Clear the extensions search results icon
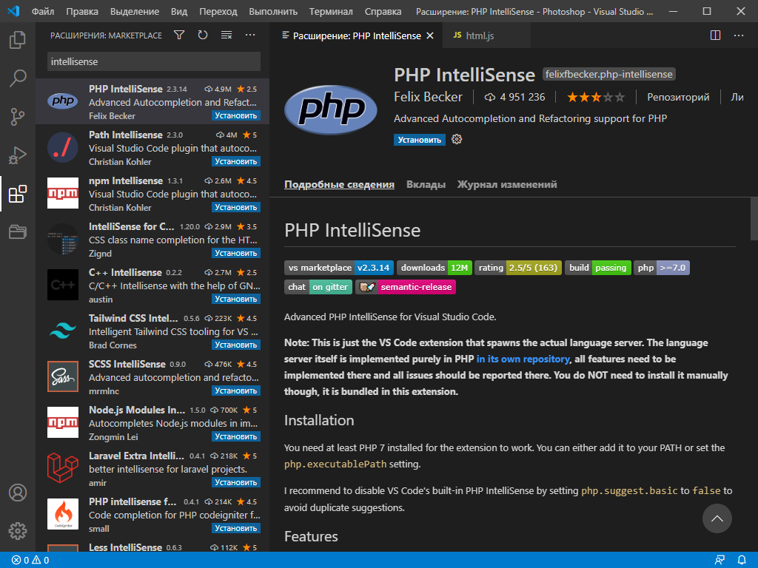 [226, 35]
